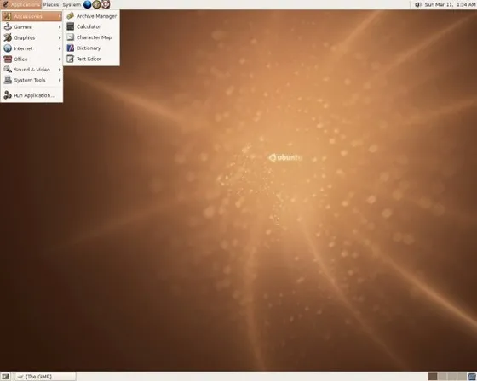This screenshot has height=381, width=477.
Task: Expand the arrow beside Internet
Action: [x=60, y=48]
